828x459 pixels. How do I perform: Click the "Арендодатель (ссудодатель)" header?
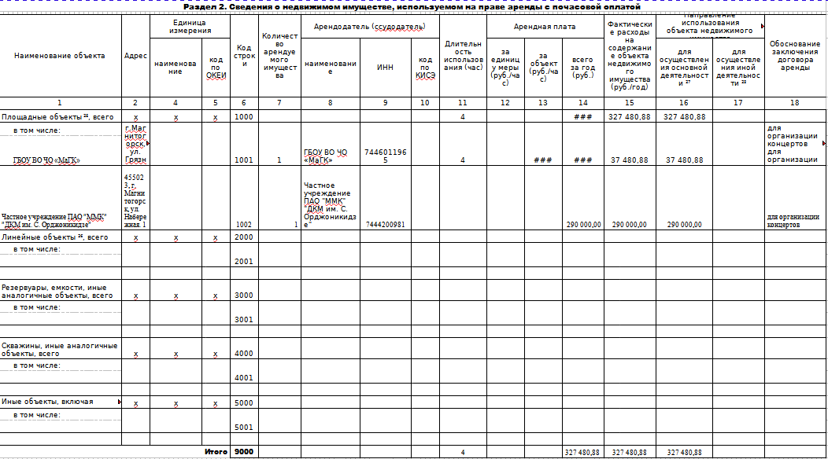pos(369,26)
